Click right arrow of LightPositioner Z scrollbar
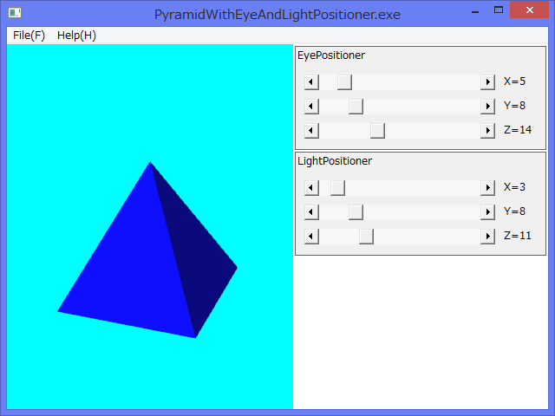This screenshot has width=555, height=416. coord(487,237)
